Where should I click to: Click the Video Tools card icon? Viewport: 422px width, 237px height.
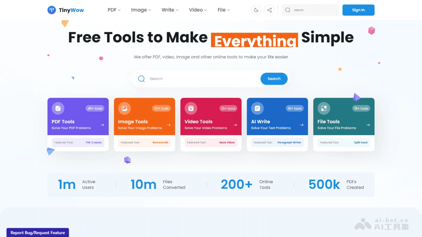[191, 108]
